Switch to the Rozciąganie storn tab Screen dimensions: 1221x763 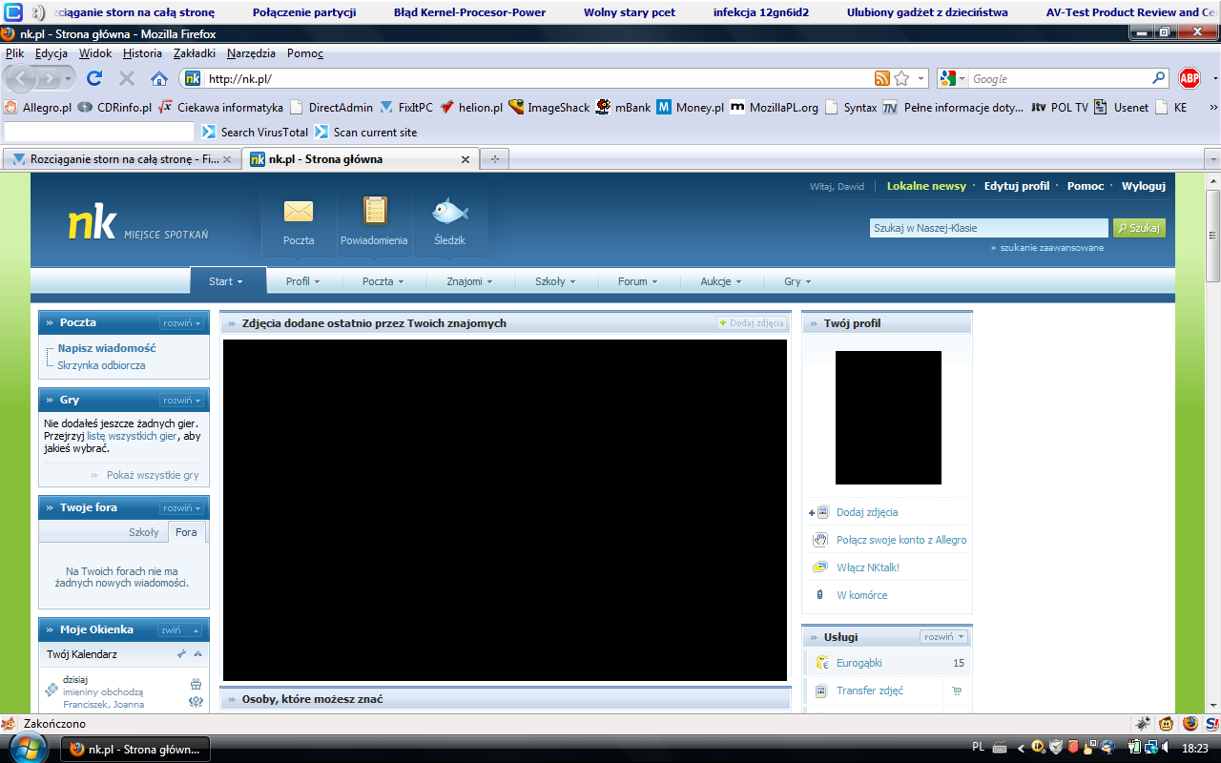pos(122,159)
